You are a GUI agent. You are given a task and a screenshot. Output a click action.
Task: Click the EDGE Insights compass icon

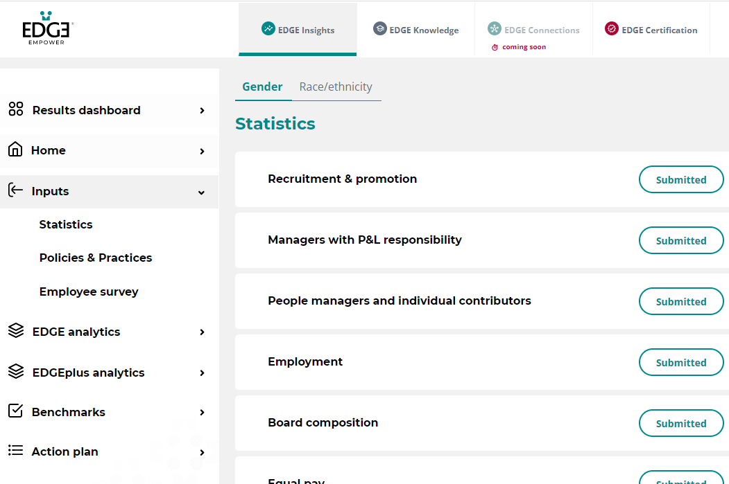[x=268, y=29]
